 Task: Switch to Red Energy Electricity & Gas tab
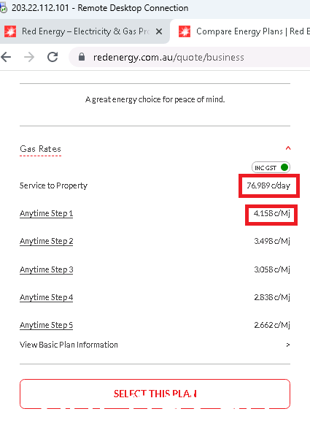click(x=84, y=31)
